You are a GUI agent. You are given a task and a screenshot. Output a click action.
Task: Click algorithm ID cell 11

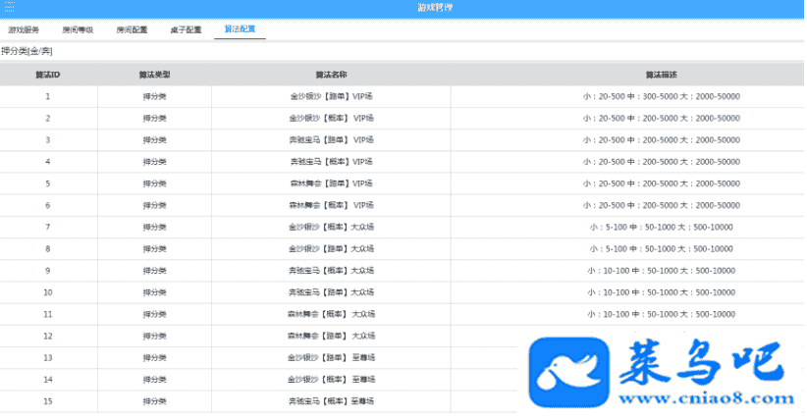click(48, 314)
